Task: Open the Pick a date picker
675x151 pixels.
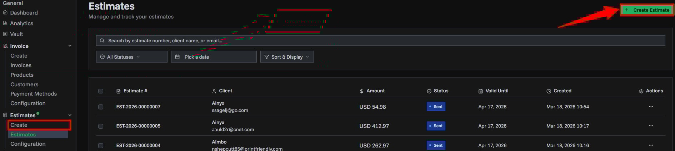Action: coord(214,57)
